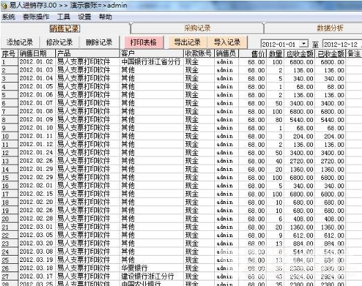Viewport: 362px width, 286px height.
Task: Open the 工具 menu
Action: click(64, 17)
